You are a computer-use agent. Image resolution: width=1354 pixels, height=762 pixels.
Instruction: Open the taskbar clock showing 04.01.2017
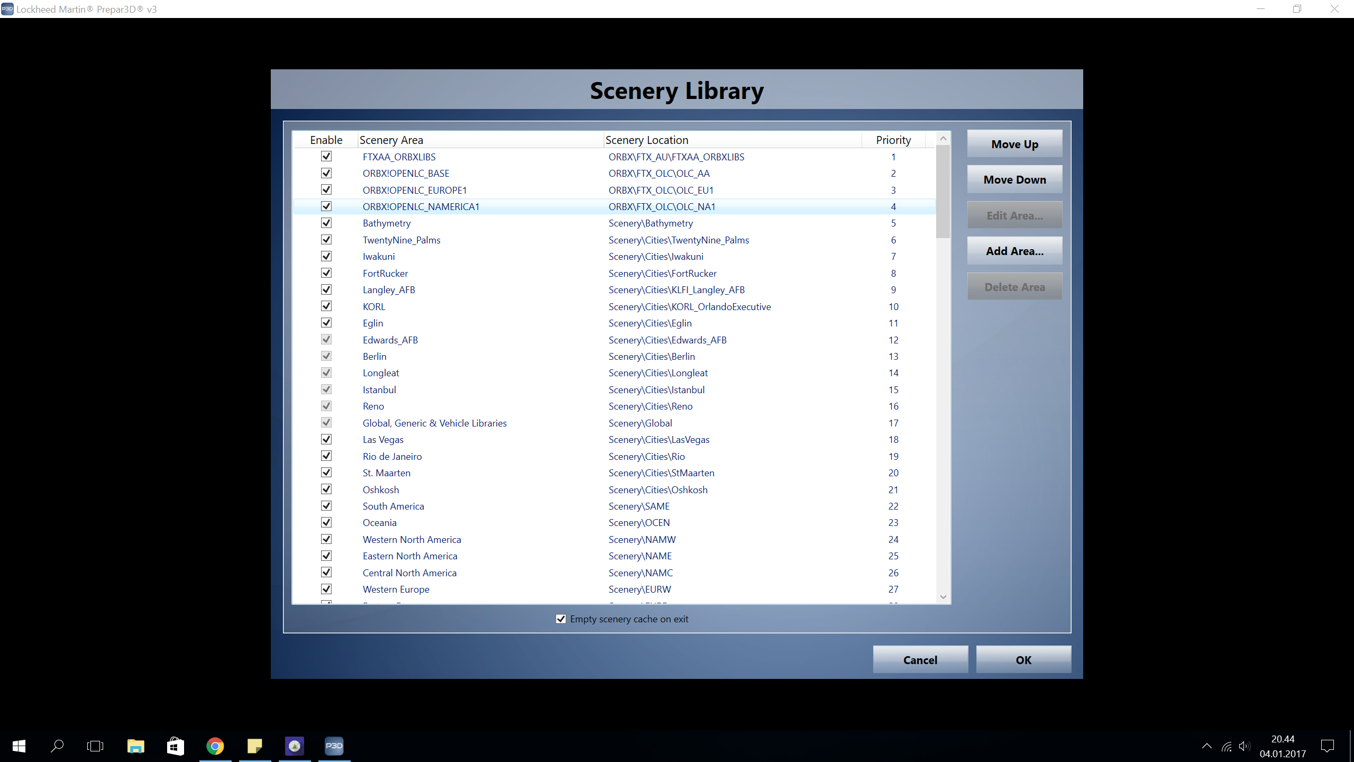tap(1283, 746)
